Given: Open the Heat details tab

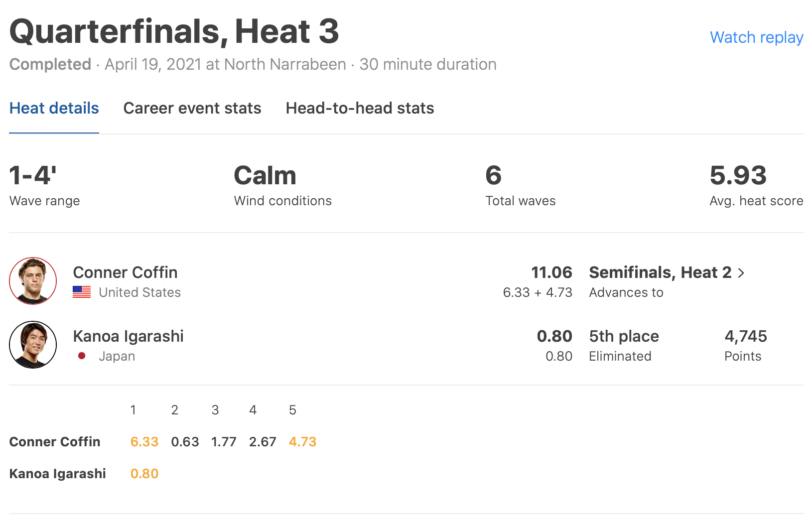Looking at the screenshot, I should coord(54,108).
